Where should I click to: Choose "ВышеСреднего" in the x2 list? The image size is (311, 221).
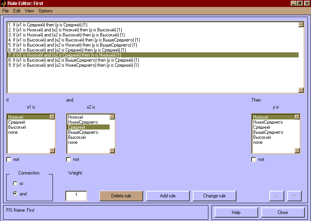pyautogui.click(x=83, y=132)
